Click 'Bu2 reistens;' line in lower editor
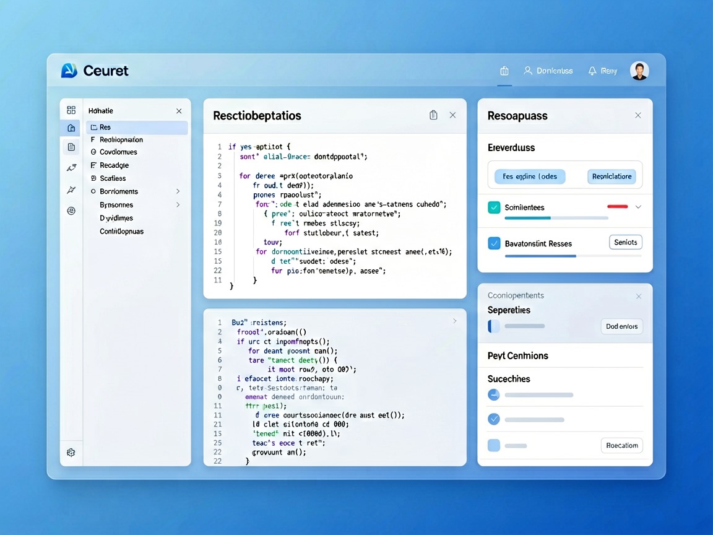 tap(259, 323)
